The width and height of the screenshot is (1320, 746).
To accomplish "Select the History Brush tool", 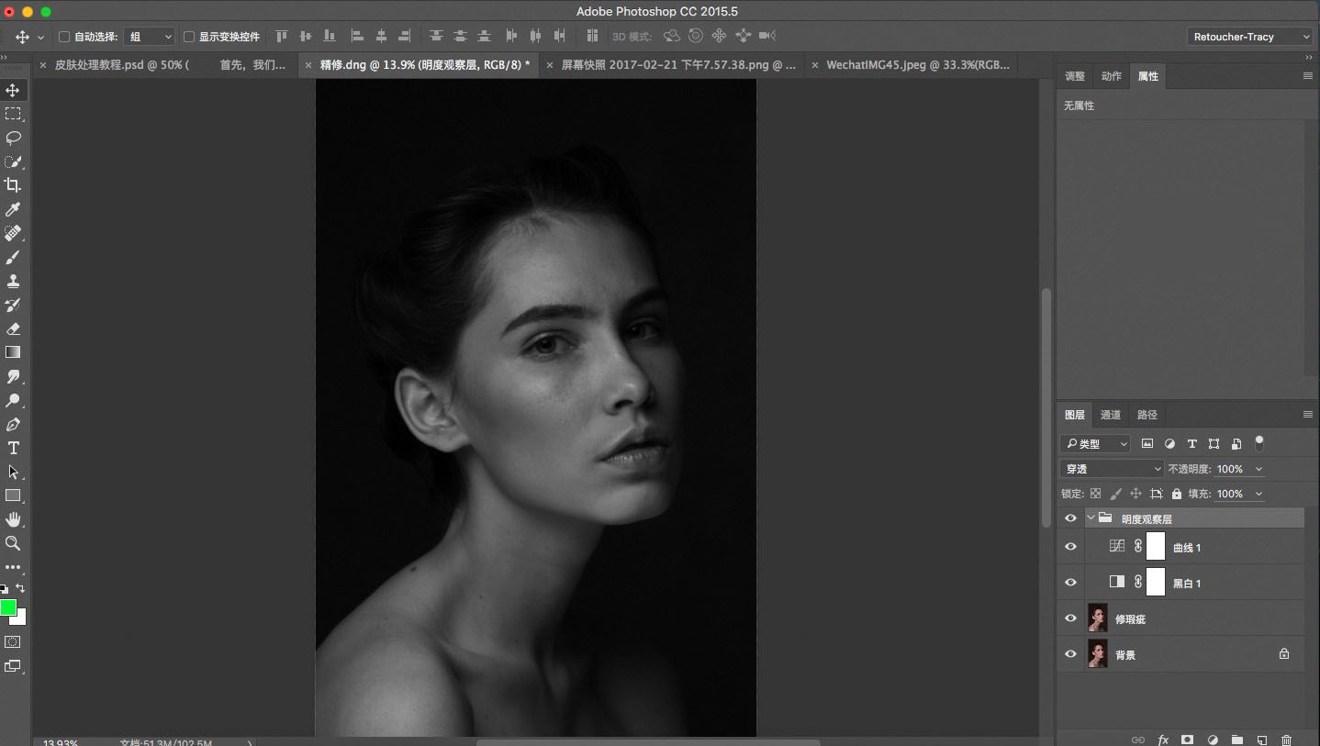I will [x=13, y=305].
